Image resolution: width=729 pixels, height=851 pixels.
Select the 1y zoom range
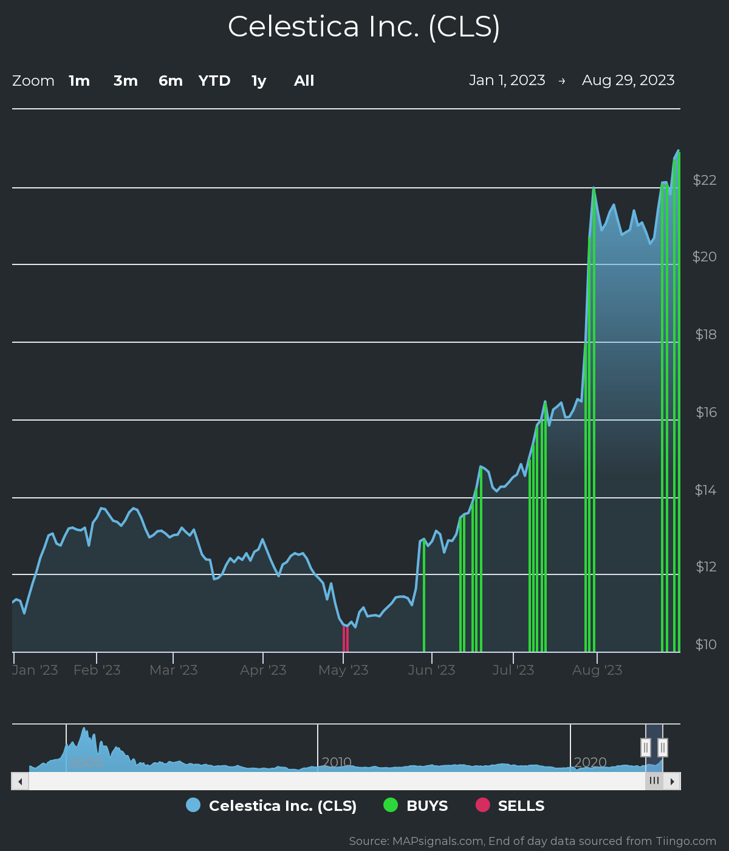coord(259,81)
